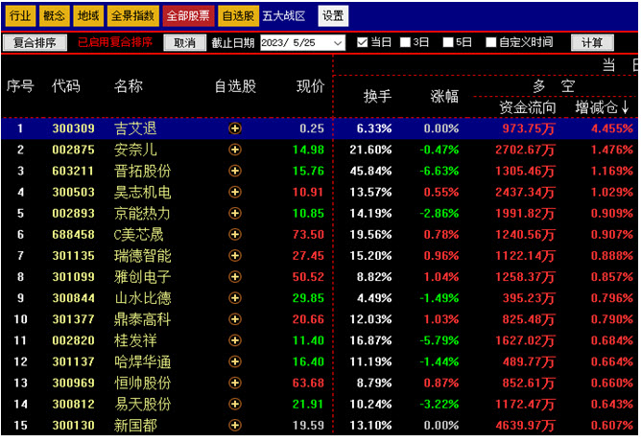The width and height of the screenshot is (641, 442).
Task: Add 吉艾退 to watchlist with plus icon
Action: click(x=235, y=128)
